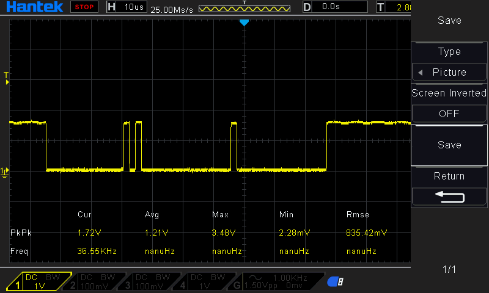Click the H timebase icon
The height and width of the screenshot is (293, 489).
(x=111, y=7)
